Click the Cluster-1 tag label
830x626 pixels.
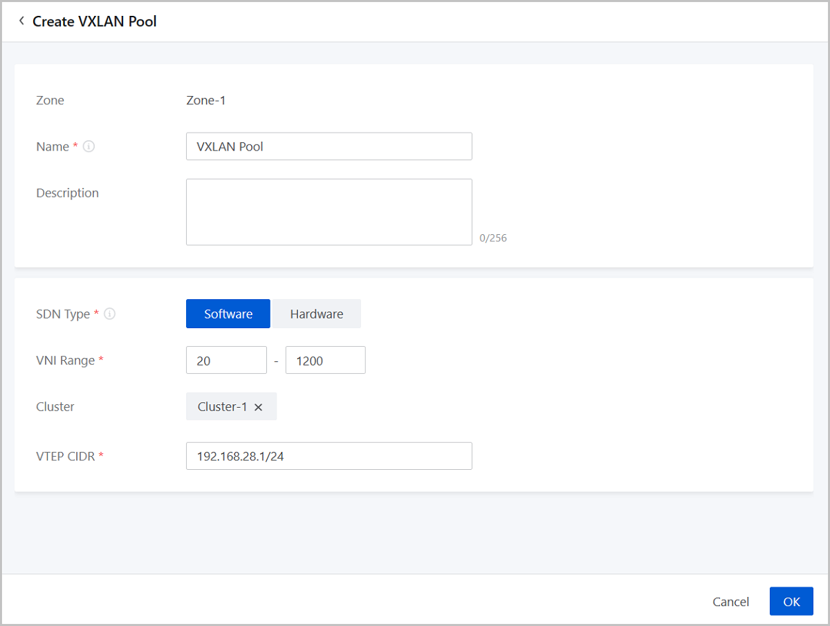tap(222, 407)
